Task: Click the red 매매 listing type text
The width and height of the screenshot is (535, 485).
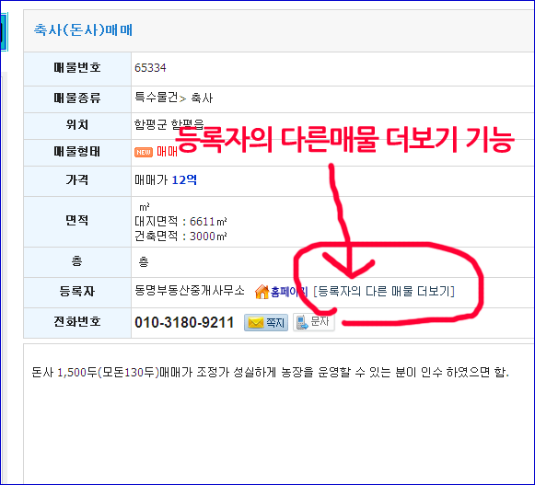Action: tap(168, 152)
